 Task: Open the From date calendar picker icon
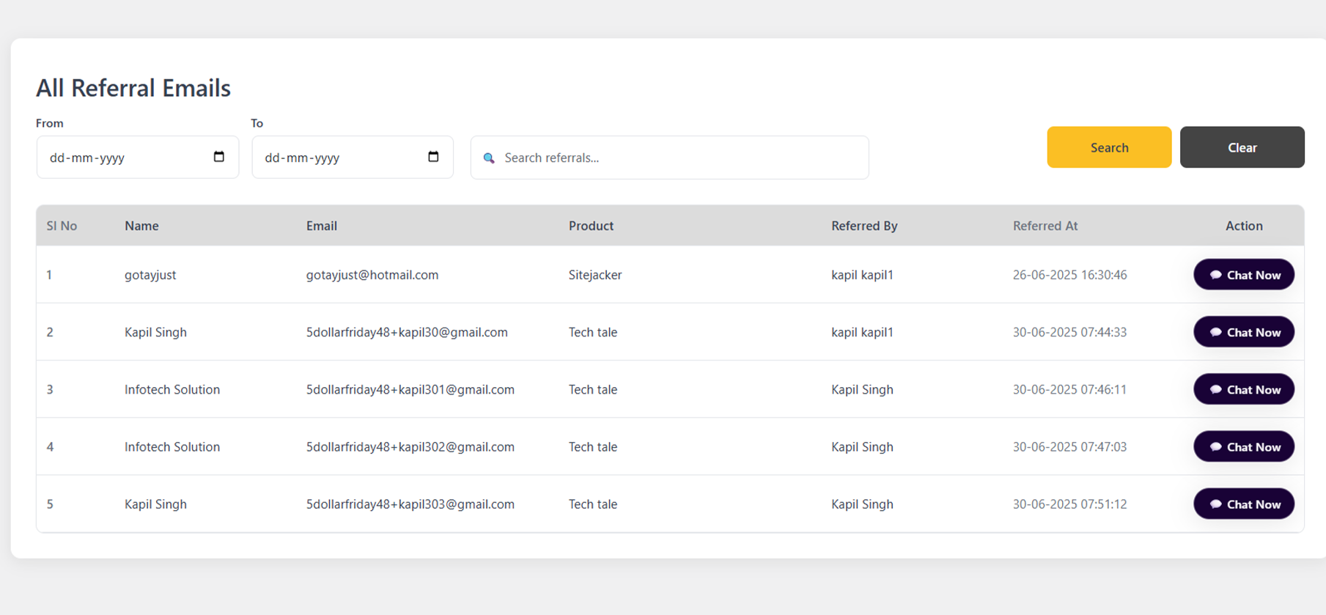218,157
